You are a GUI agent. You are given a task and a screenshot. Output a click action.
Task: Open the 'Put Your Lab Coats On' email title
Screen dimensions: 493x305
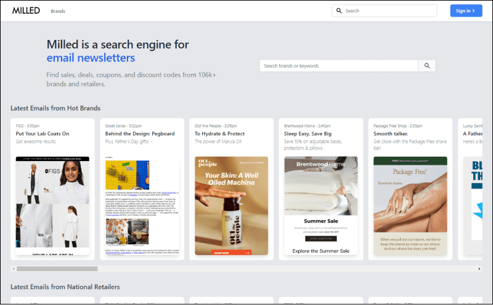[x=43, y=133]
